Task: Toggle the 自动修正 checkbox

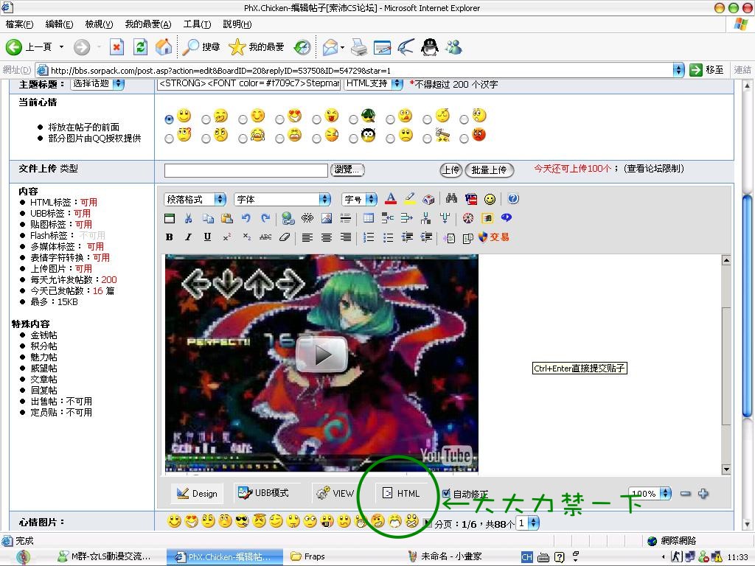Action: click(x=446, y=494)
